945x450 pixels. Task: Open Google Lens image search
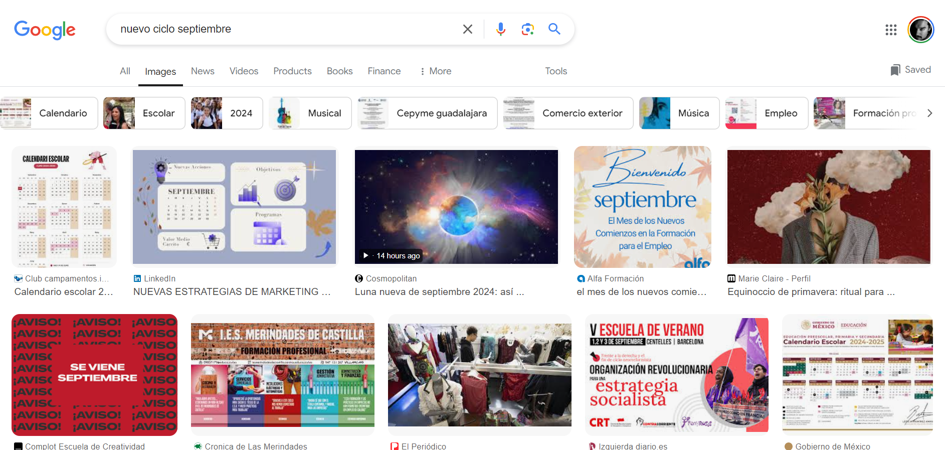(527, 29)
